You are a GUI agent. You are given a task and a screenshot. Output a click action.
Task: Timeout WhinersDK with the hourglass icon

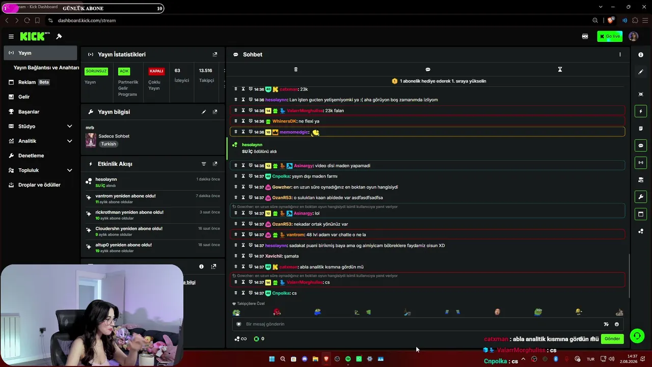[243, 121]
